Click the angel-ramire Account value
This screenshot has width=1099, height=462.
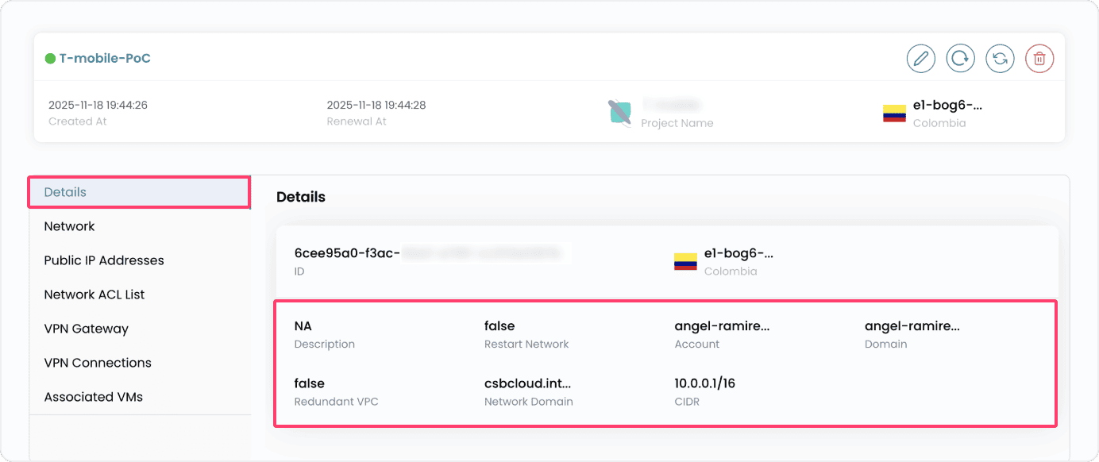pos(722,325)
